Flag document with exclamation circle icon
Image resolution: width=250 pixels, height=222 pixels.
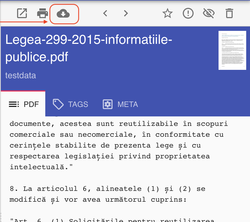click(188, 13)
